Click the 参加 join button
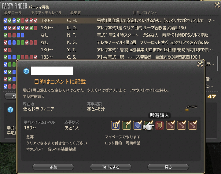Screen dimensions: 221x174 click(53, 167)
